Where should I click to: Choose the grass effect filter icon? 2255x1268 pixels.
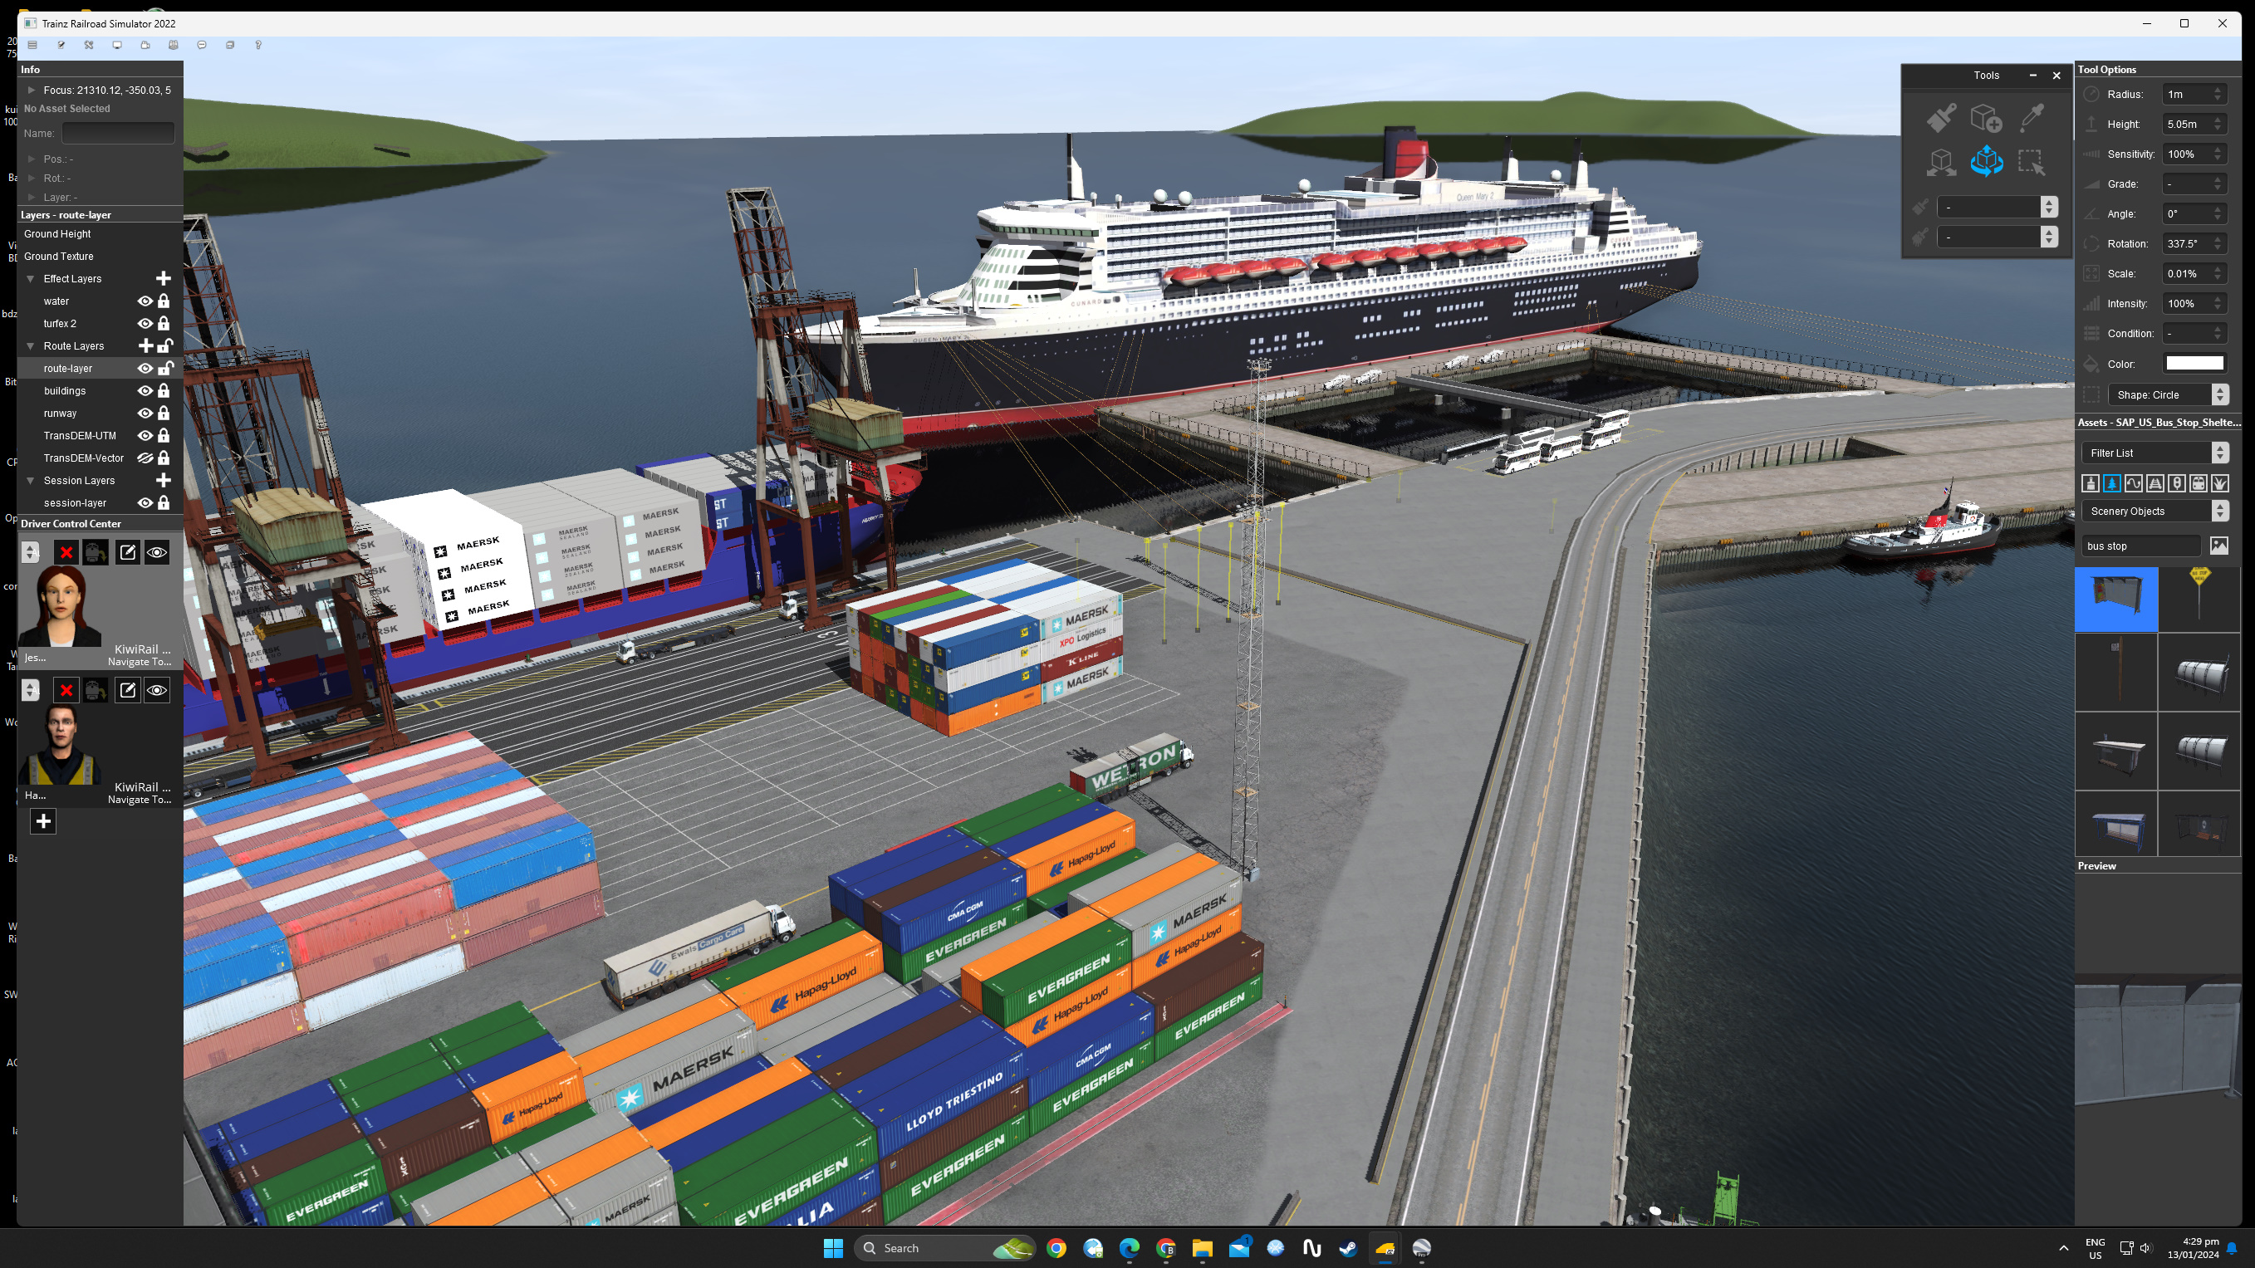pos(2220,483)
